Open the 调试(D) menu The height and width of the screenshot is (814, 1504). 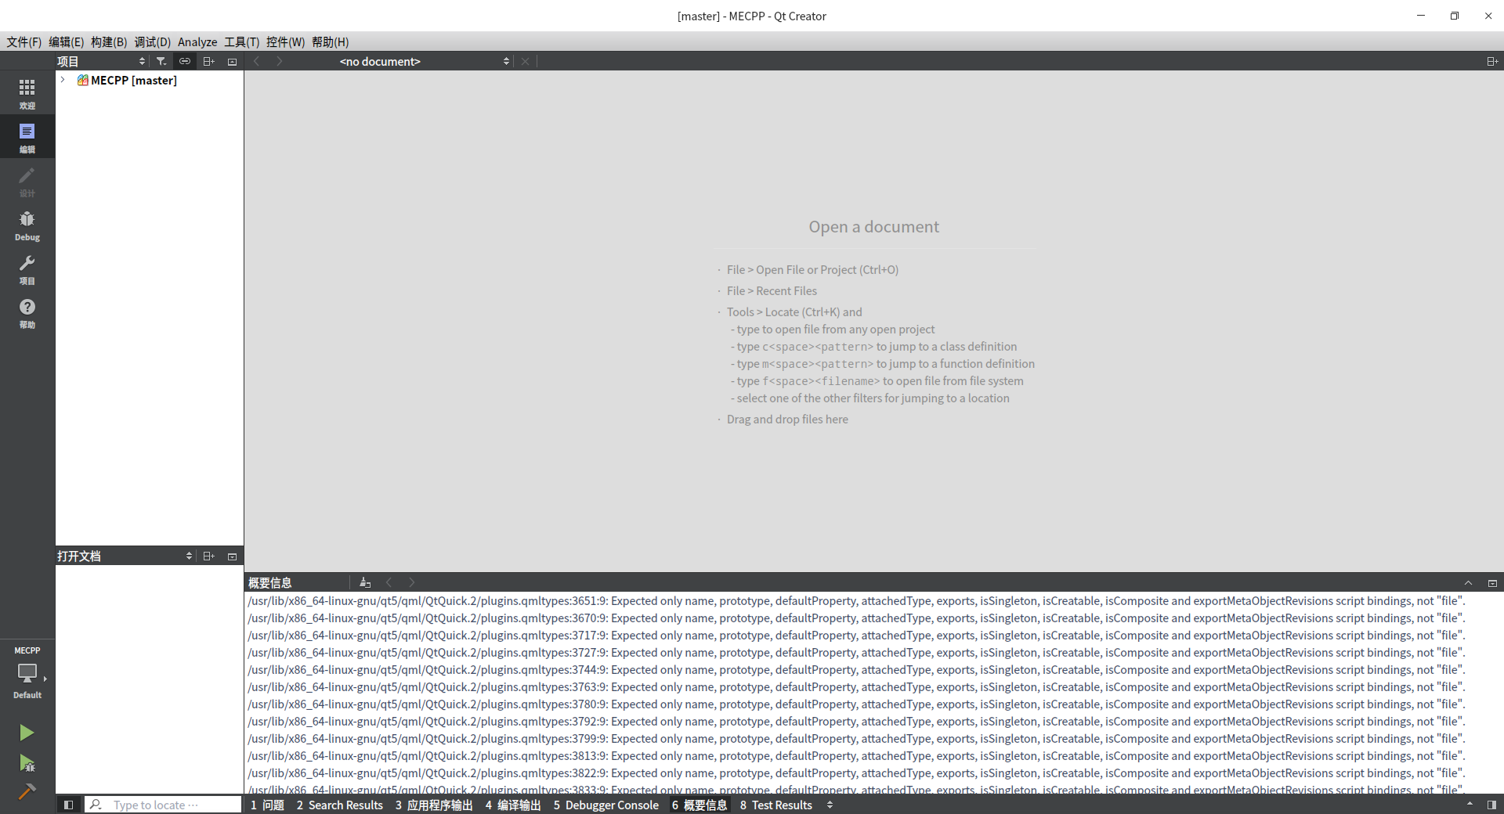(153, 41)
